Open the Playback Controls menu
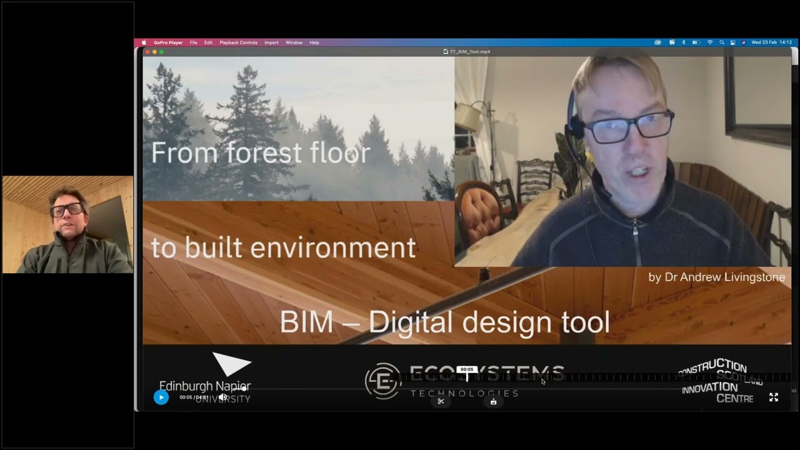800x450 pixels. 238,42
